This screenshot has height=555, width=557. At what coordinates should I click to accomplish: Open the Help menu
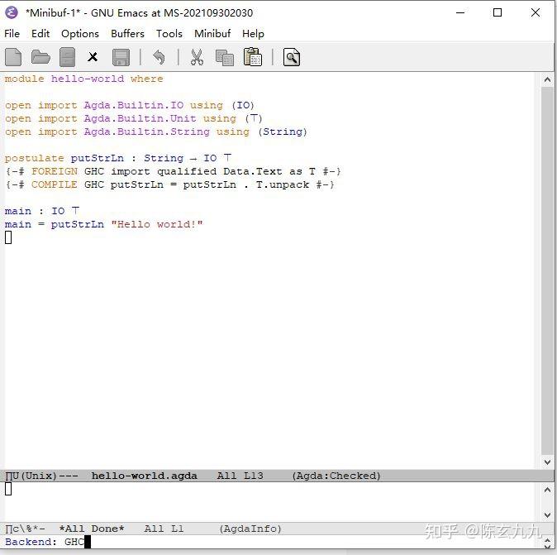(253, 34)
